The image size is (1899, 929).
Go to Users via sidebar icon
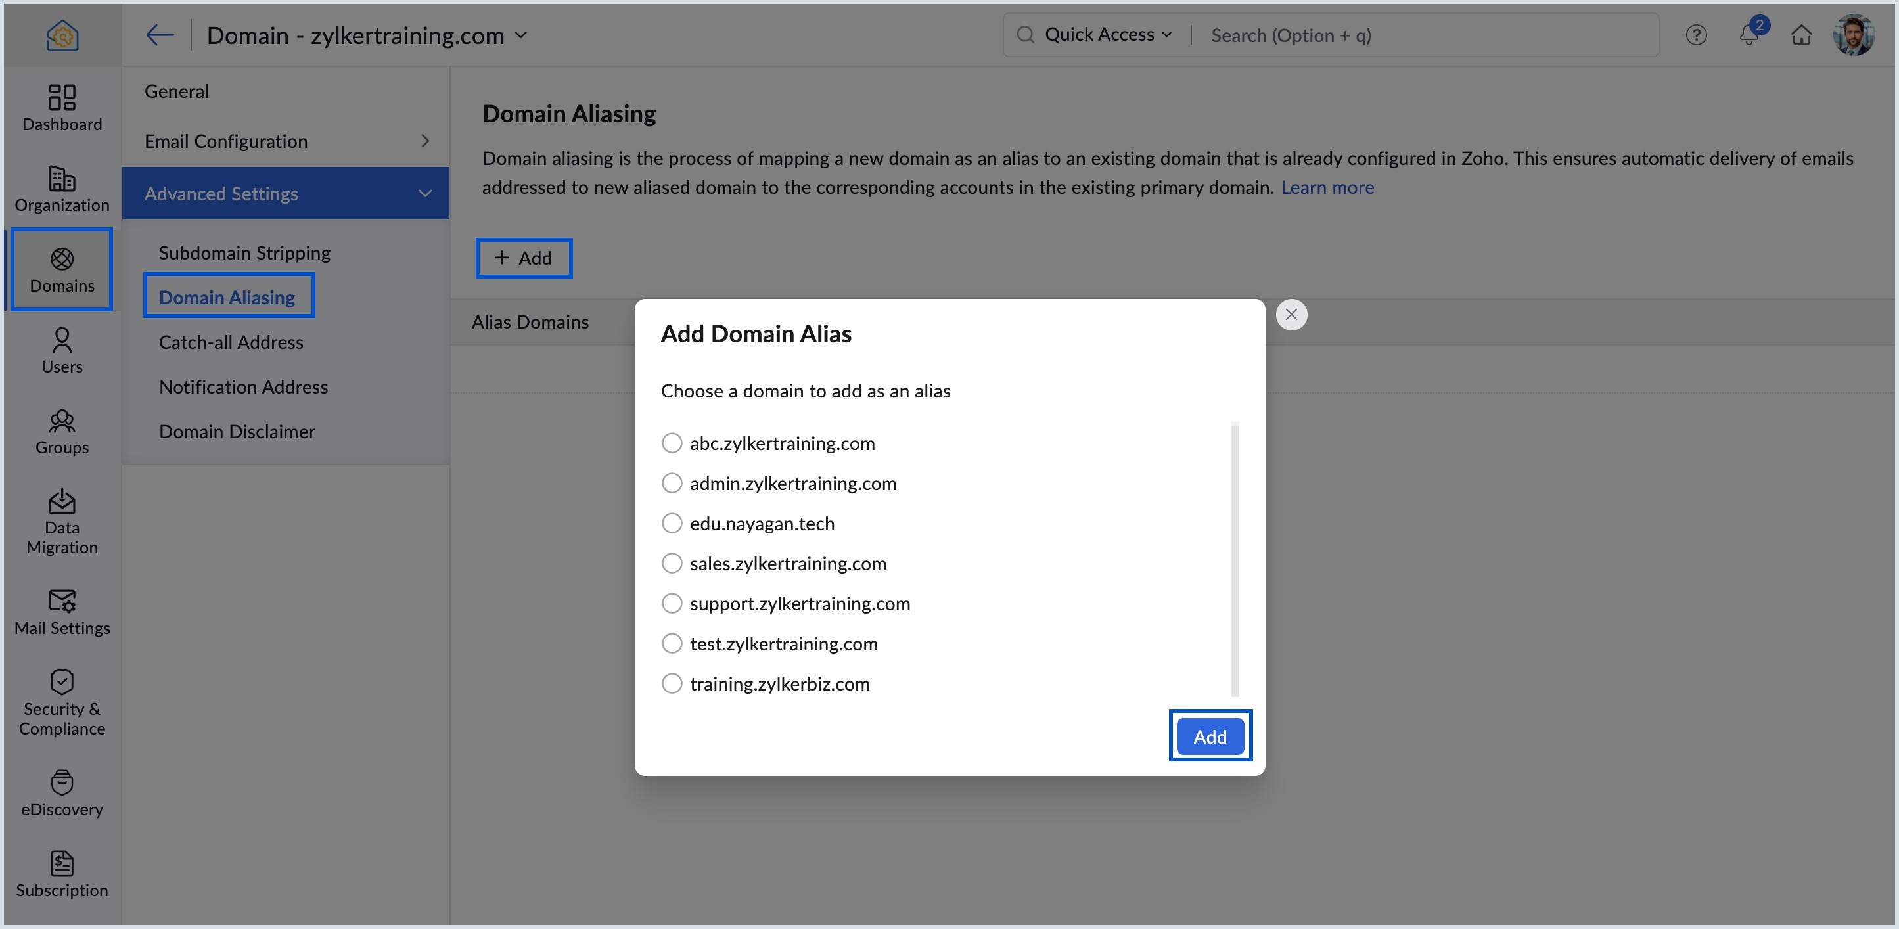(62, 350)
